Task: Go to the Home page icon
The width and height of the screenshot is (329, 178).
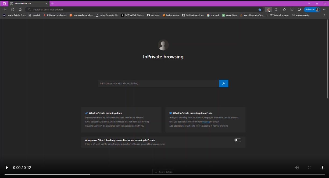Action: click(20, 9)
